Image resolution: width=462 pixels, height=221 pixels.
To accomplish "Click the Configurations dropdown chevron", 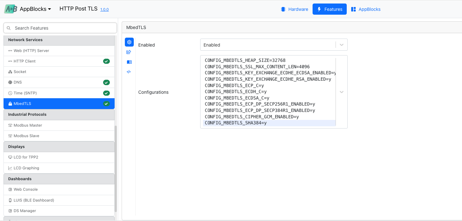I will 342,92.
